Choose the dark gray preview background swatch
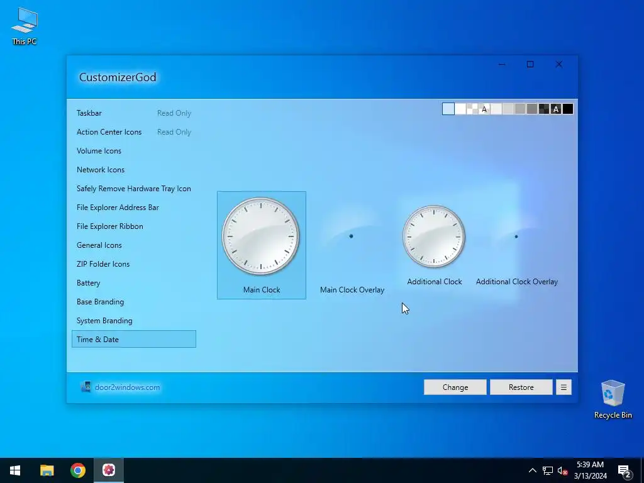644x483 pixels. [x=532, y=109]
